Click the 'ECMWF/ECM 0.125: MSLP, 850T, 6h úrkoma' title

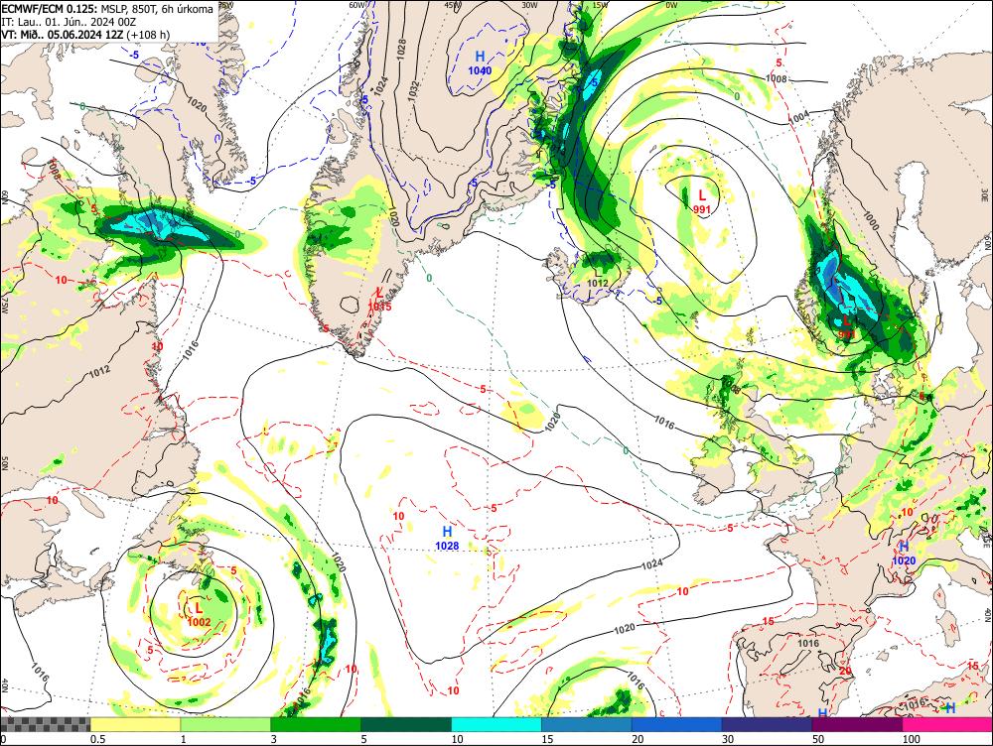(x=107, y=9)
